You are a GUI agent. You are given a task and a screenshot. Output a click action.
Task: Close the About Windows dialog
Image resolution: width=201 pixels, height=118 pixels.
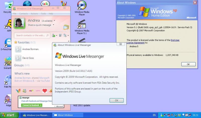click(x=195, y=3)
